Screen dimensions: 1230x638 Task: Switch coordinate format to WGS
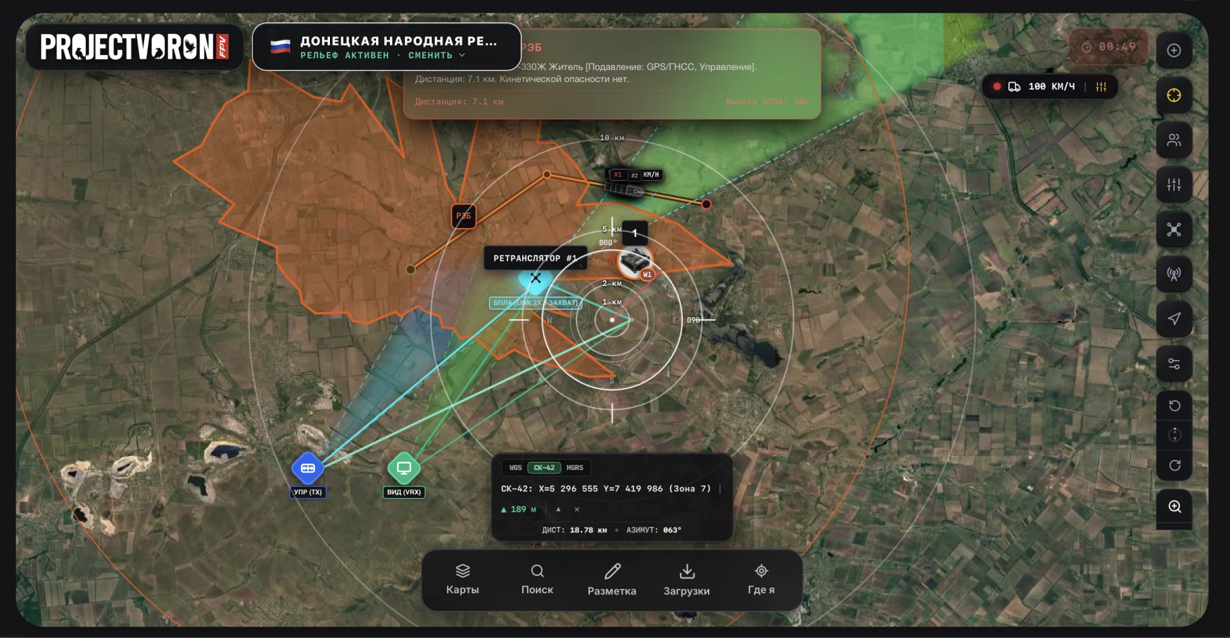click(515, 468)
